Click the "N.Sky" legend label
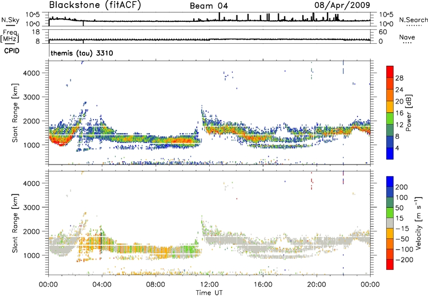428x296 pixels. click(x=10, y=20)
